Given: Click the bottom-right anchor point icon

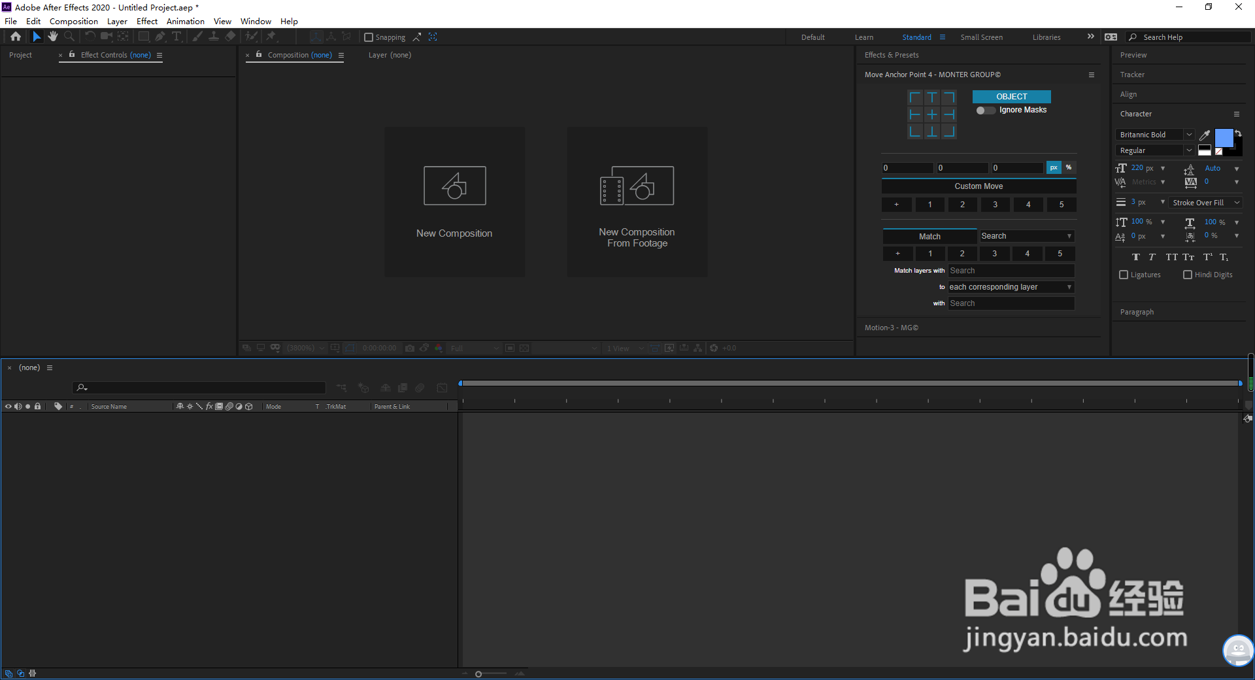Looking at the screenshot, I should tap(949, 131).
